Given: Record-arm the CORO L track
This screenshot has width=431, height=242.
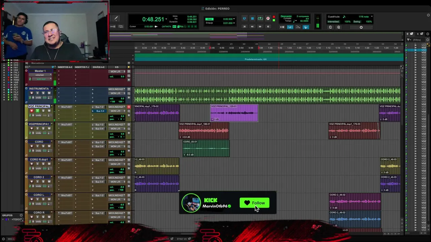Looking at the screenshot, I should [32, 199].
